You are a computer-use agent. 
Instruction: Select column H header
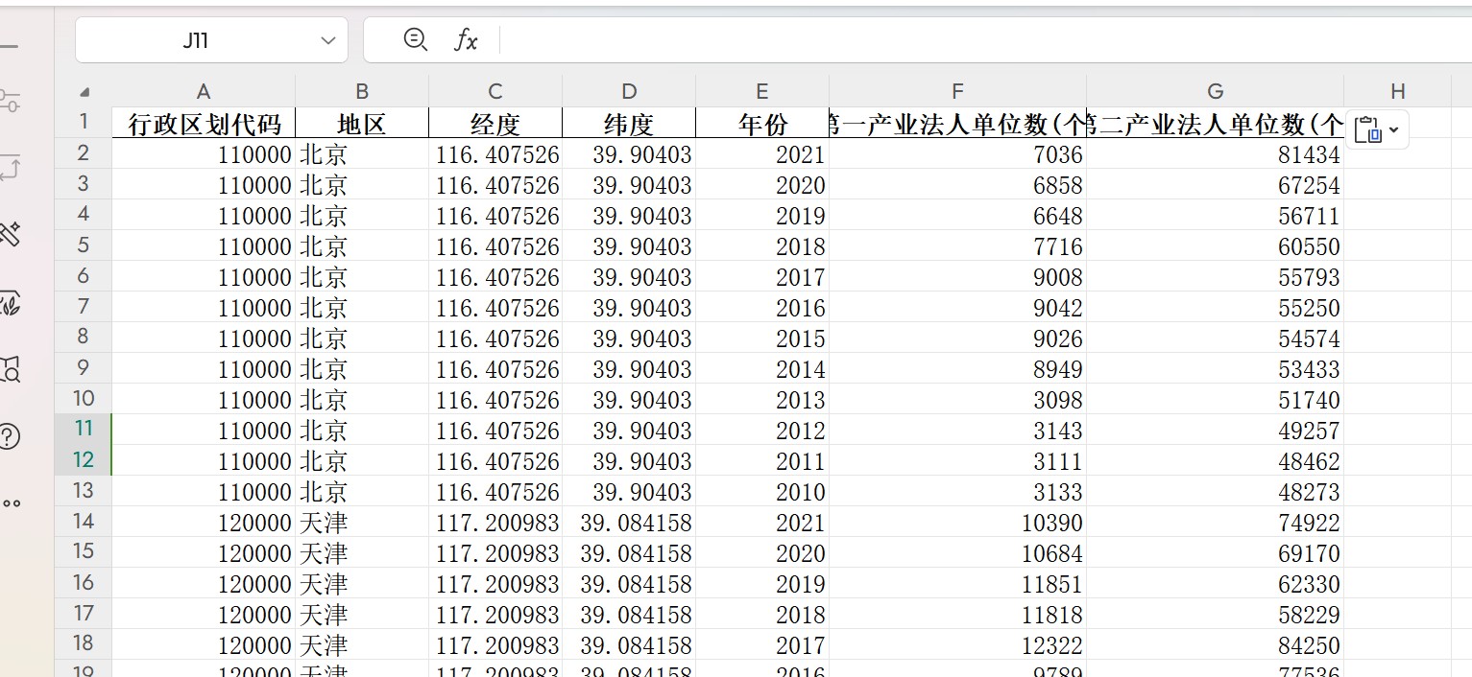coord(1397,92)
